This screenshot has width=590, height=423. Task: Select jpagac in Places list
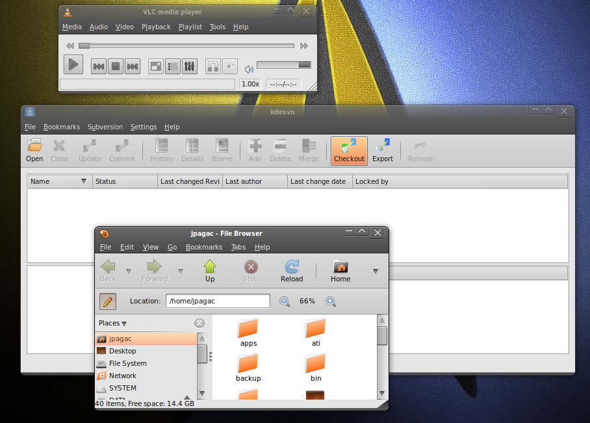pos(146,339)
